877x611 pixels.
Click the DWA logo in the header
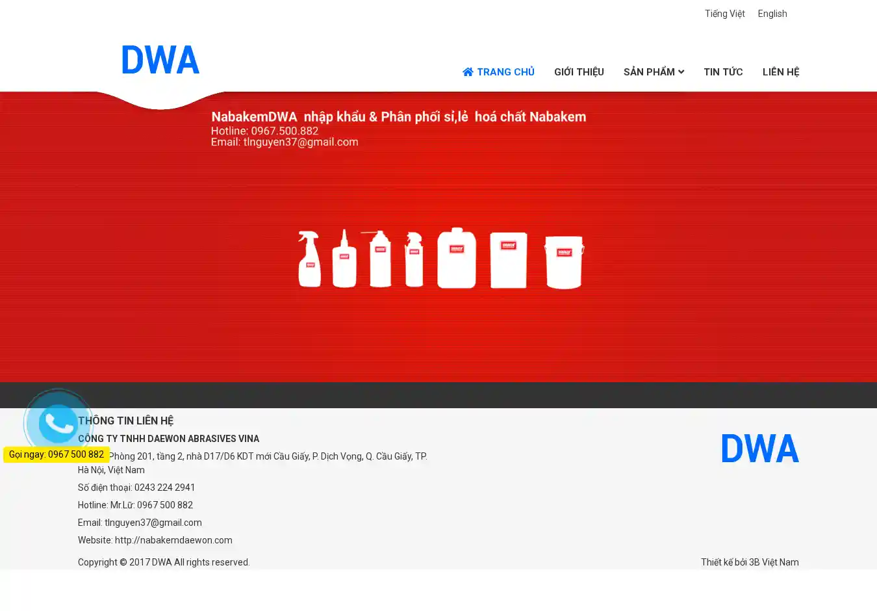[160, 60]
